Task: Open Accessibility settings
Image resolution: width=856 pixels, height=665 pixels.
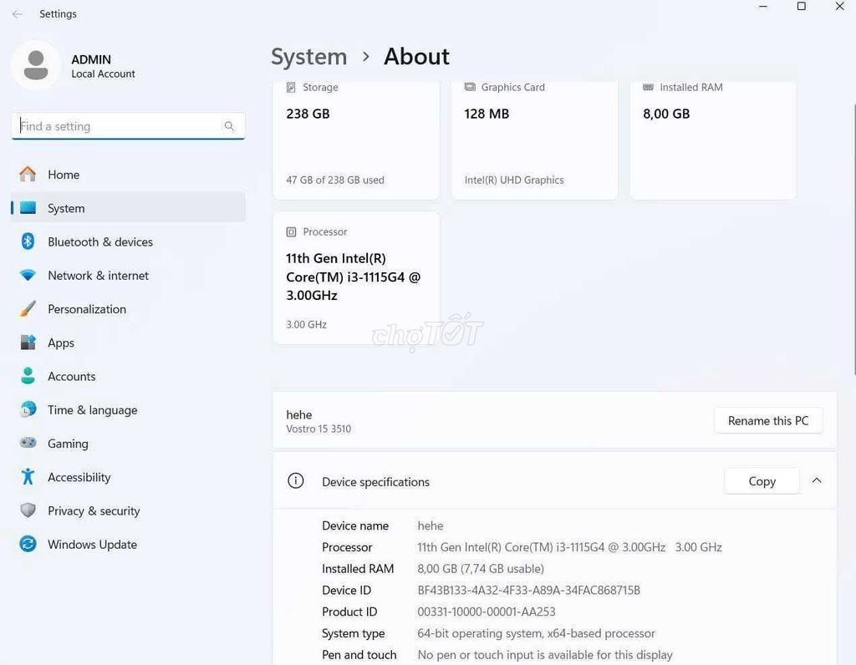Action: tap(128, 477)
